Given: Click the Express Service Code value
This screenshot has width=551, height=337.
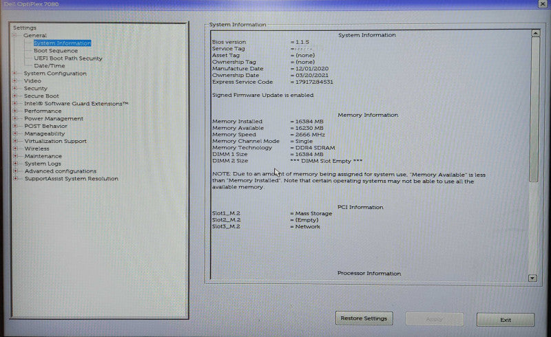Looking at the screenshot, I should 314,82.
